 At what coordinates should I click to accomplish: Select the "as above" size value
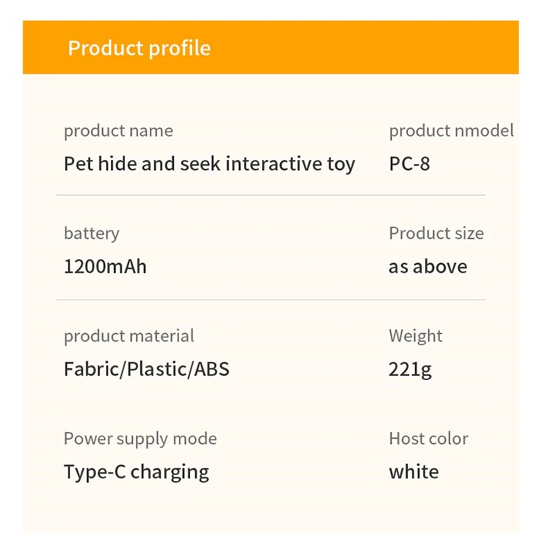coord(428,267)
